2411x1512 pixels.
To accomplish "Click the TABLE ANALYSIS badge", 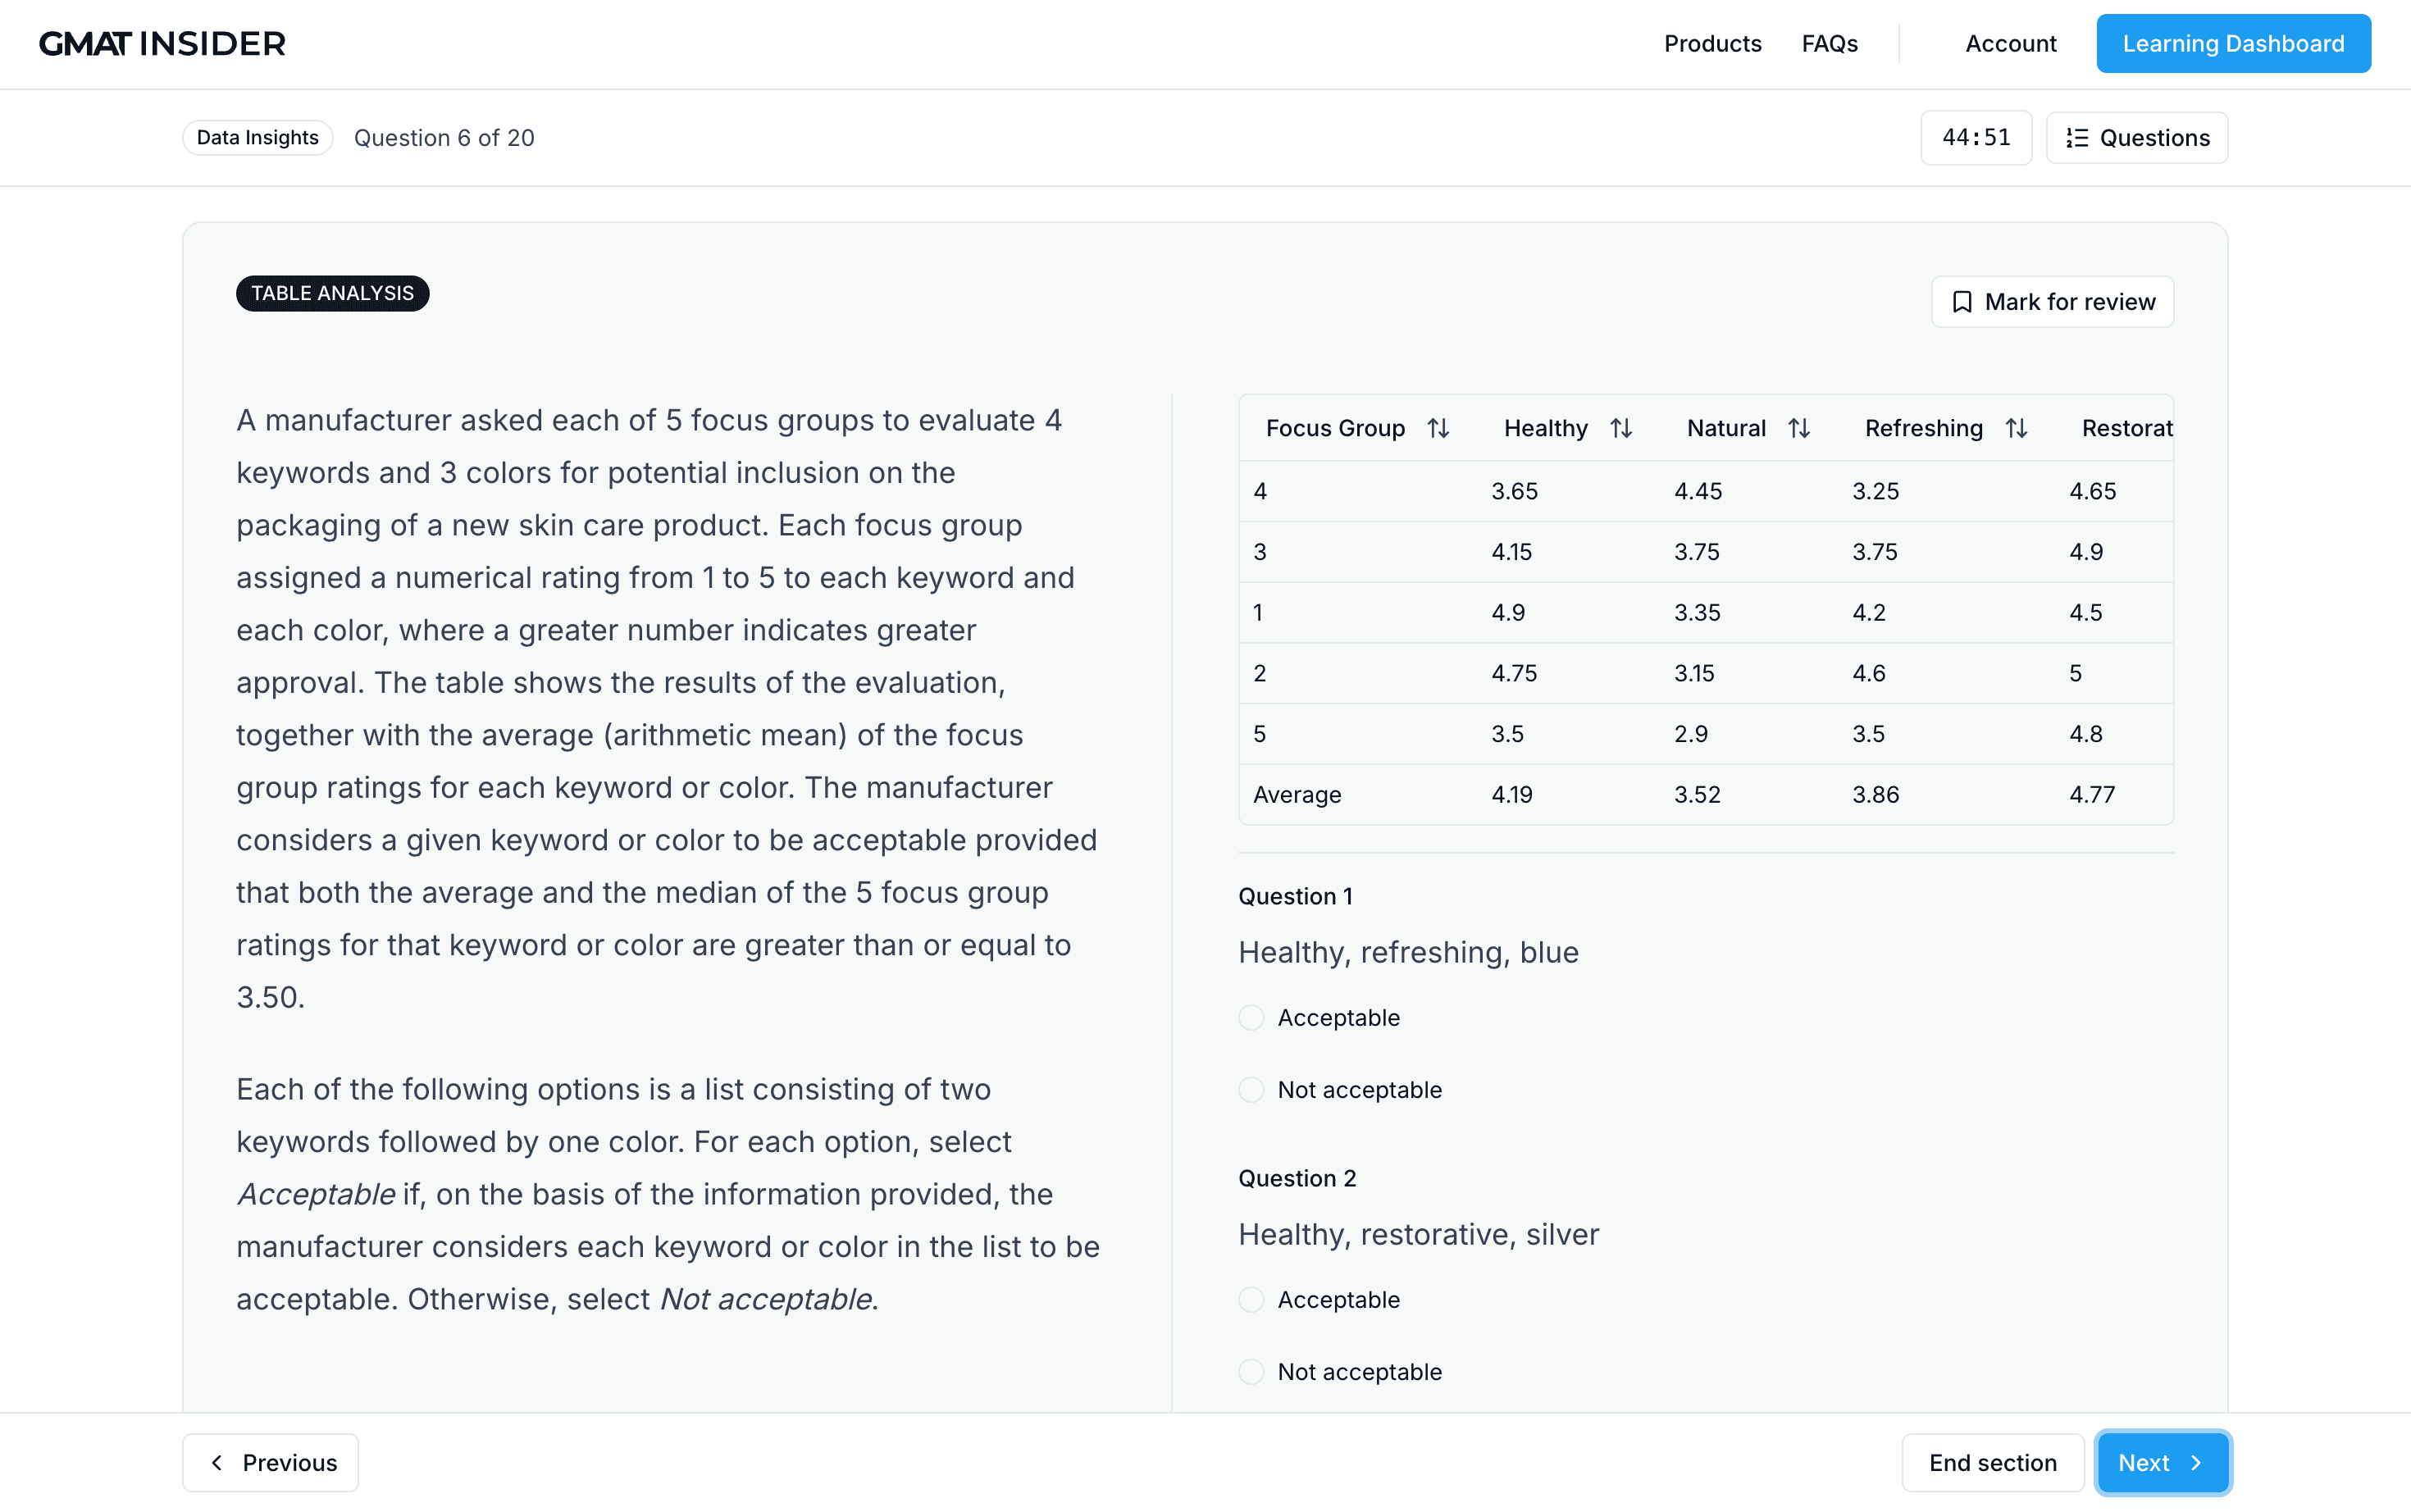I will pyautogui.click(x=332, y=293).
